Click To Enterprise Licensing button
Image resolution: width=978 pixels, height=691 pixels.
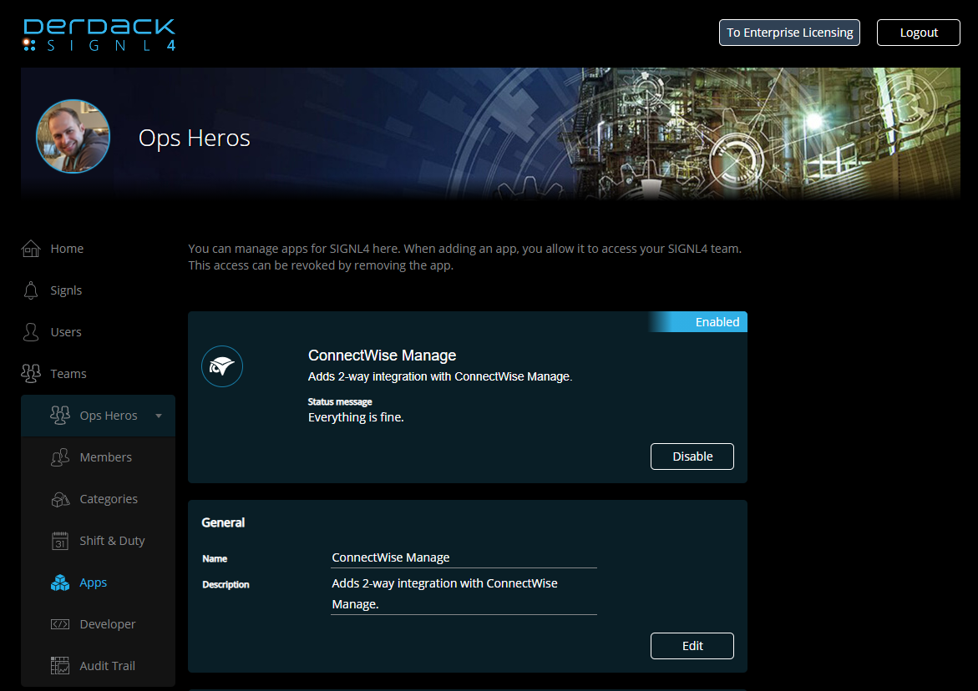pos(789,33)
